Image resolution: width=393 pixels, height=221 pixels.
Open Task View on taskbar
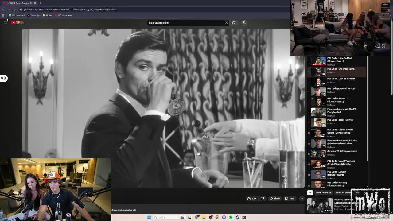[190, 217]
